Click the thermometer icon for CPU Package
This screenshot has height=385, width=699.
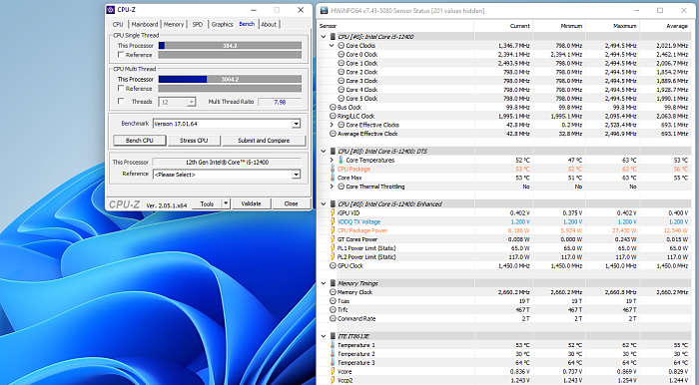[333, 169]
